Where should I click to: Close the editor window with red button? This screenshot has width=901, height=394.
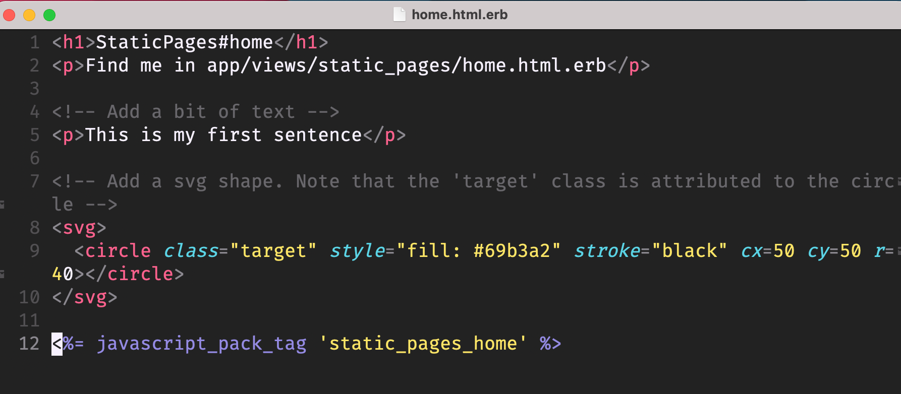9,15
